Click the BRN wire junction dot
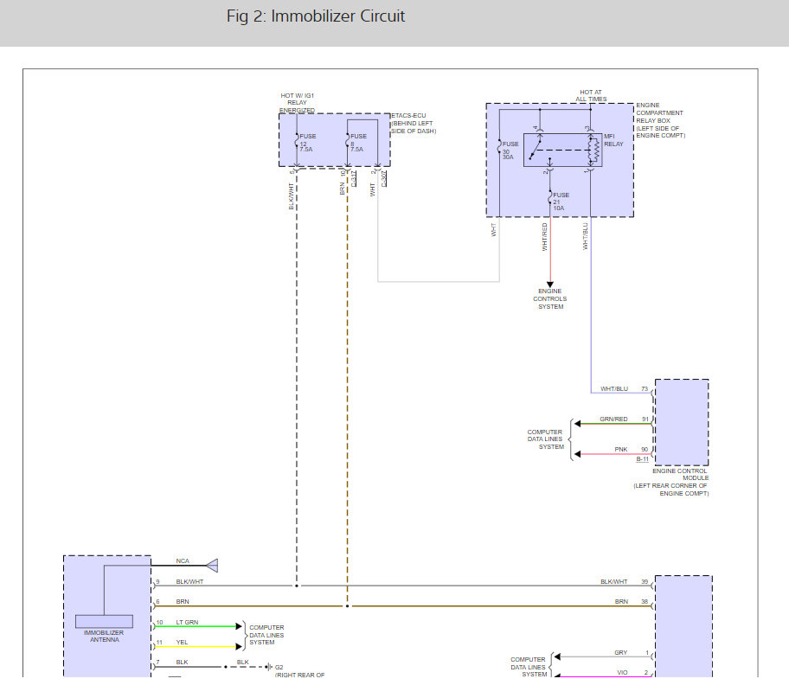Screen dimensions: 789x698 pyautogui.click(x=347, y=606)
